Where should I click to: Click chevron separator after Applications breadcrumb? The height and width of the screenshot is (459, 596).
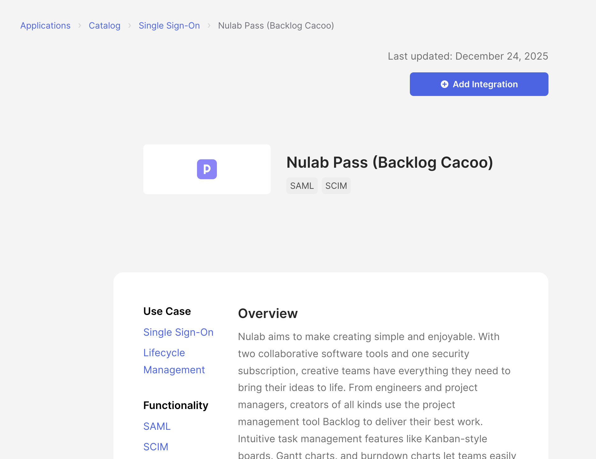coord(80,25)
